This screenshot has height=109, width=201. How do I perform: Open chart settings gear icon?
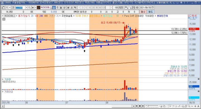coord(137,8)
